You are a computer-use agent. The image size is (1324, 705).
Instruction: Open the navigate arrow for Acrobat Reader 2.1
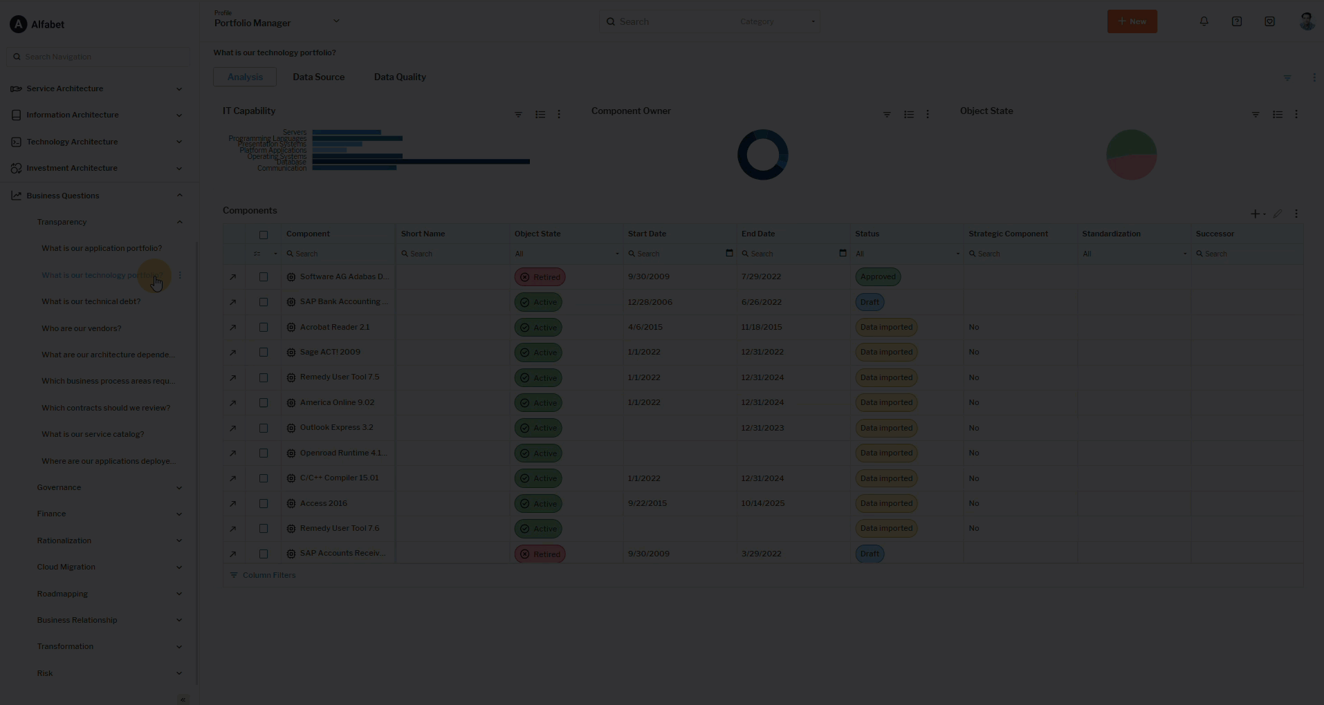(x=233, y=328)
